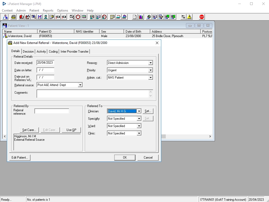Close the Add New External Referral dialog

[x=157, y=43]
